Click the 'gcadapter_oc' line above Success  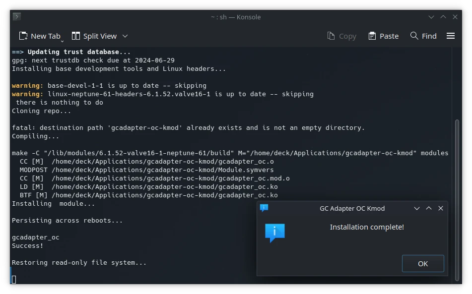coord(36,237)
